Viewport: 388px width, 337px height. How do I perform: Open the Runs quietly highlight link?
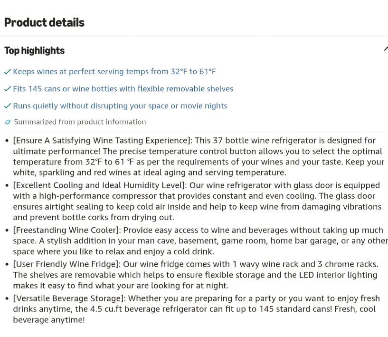coord(120,106)
